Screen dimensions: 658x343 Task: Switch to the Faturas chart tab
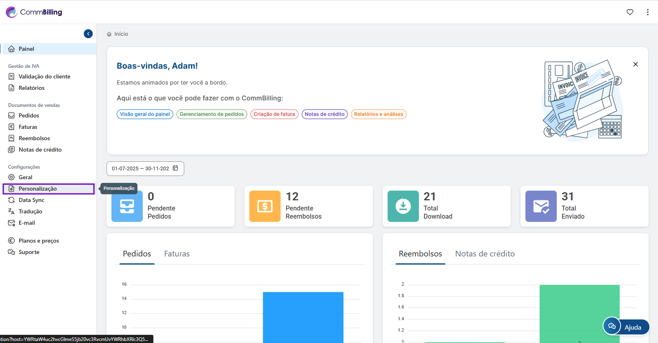click(x=176, y=254)
